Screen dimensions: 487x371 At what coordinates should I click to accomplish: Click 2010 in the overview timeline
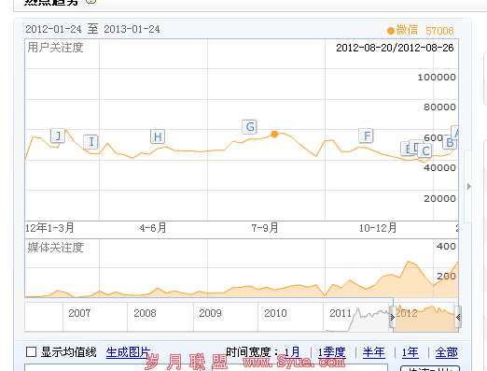275,313
